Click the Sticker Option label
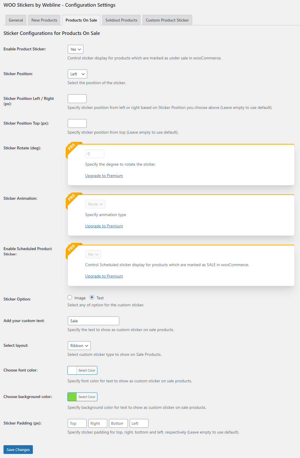This screenshot has width=300, height=458. (x=17, y=299)
